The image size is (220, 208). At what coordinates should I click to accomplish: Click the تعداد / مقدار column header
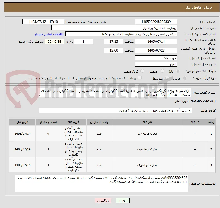point(48,122)
